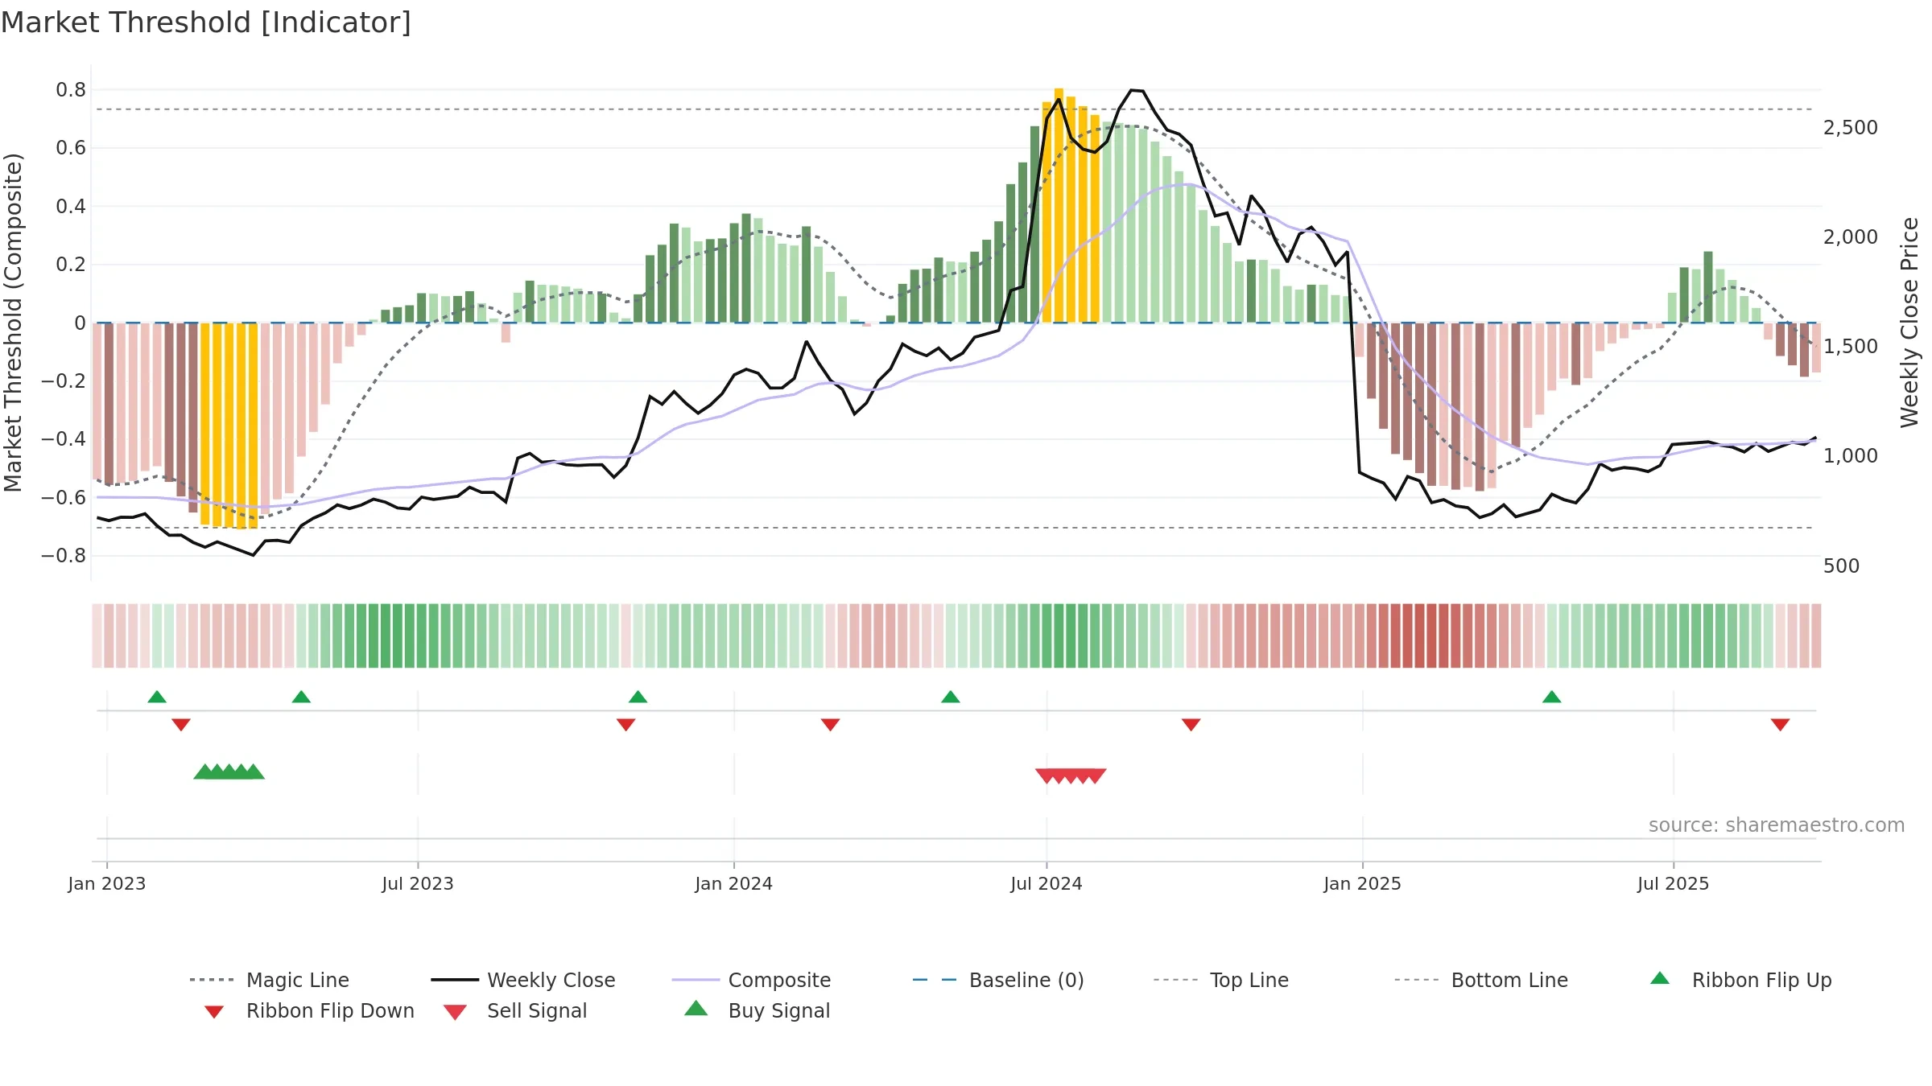Click the 2,500 right axis price label
The width and height of the screenshot is (1932, 1086).
point(1851,128)
